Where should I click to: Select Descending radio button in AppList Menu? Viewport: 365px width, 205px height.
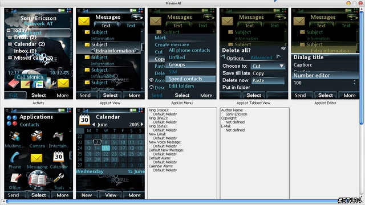[151, 87]
